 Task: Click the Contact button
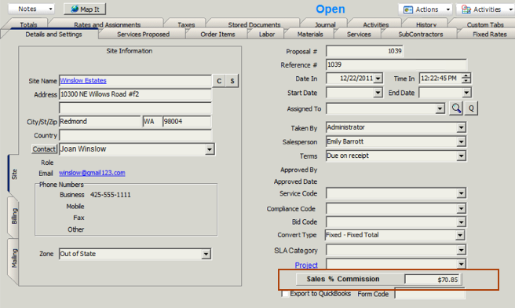pos(44,149)
